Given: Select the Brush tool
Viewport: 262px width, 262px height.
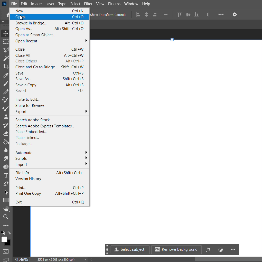Looking at the screenshot, I should coord(6,83).
